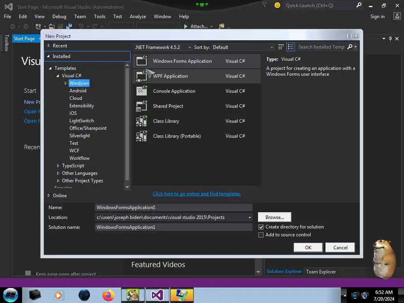Expand the Recent section in New Project
The image size is (404, 303).
click(49, 46)
